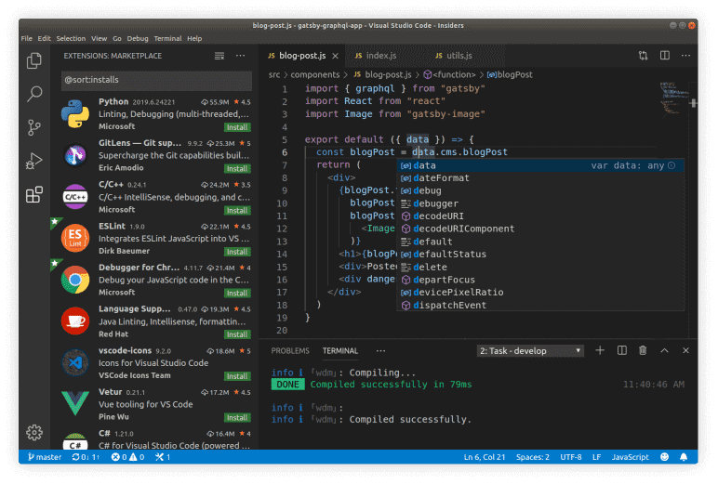Select the 'dateFormat' autocomplete suggestion
The image size is (718, 484).
(x=441, y=178)
